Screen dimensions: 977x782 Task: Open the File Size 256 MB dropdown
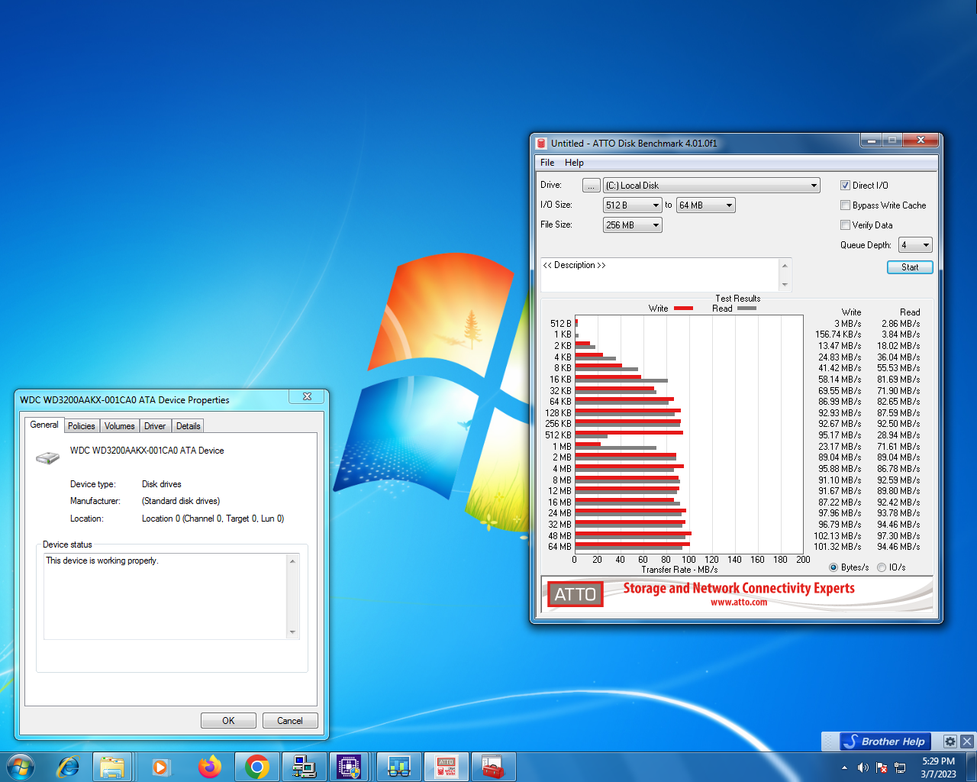(632, 225)
